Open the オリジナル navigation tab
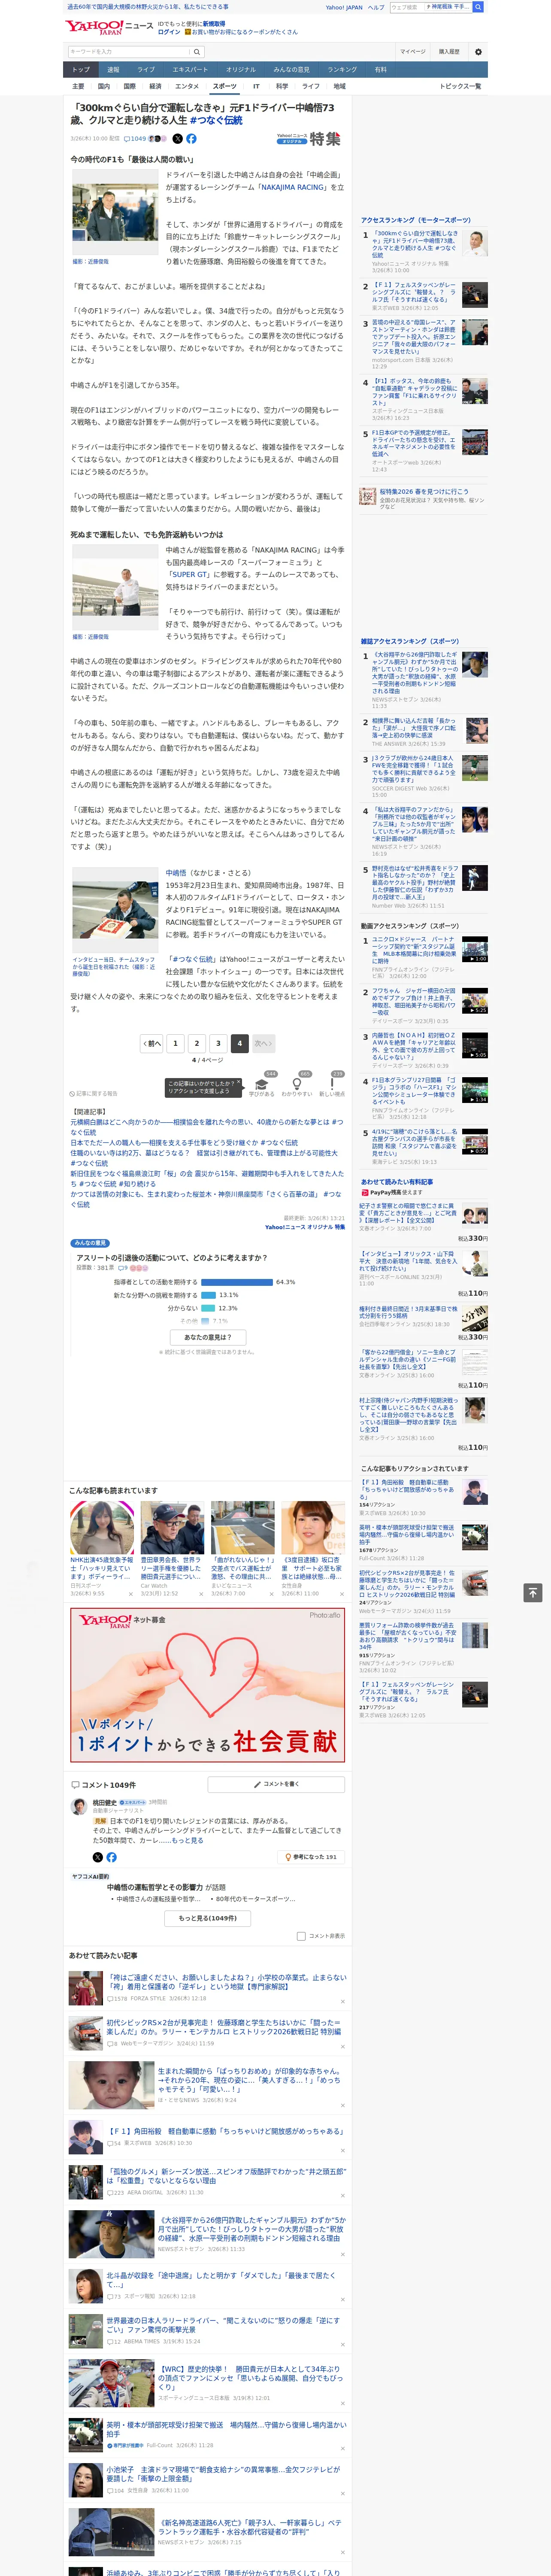This screenshot has width=551, height=2576. 241,70
